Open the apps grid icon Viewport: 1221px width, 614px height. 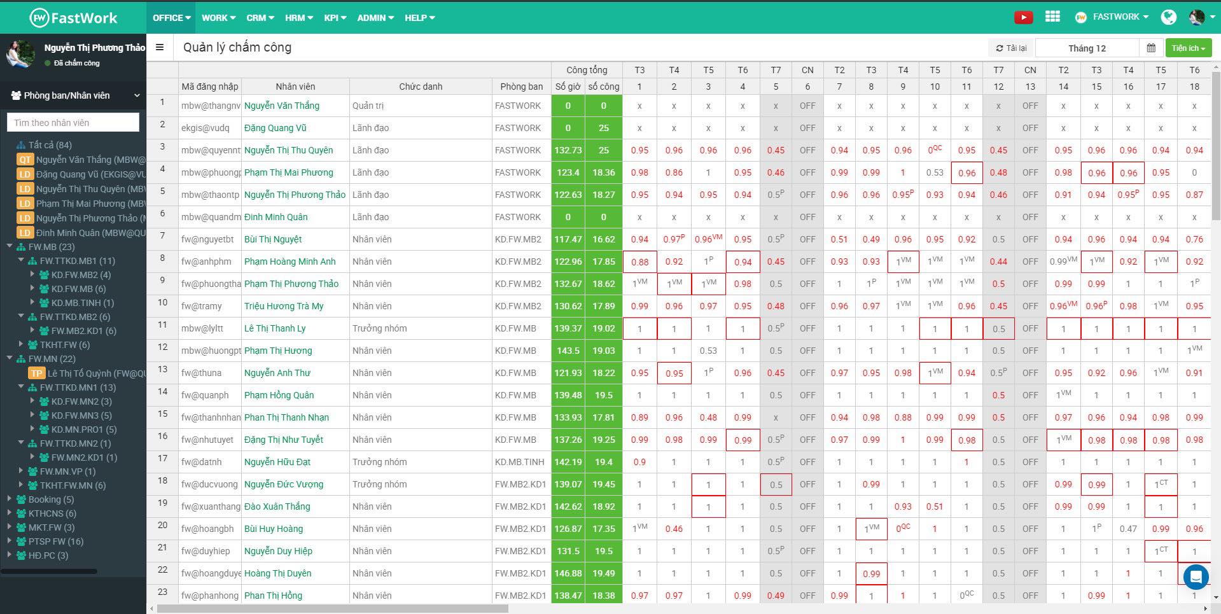pos(1052,17)
